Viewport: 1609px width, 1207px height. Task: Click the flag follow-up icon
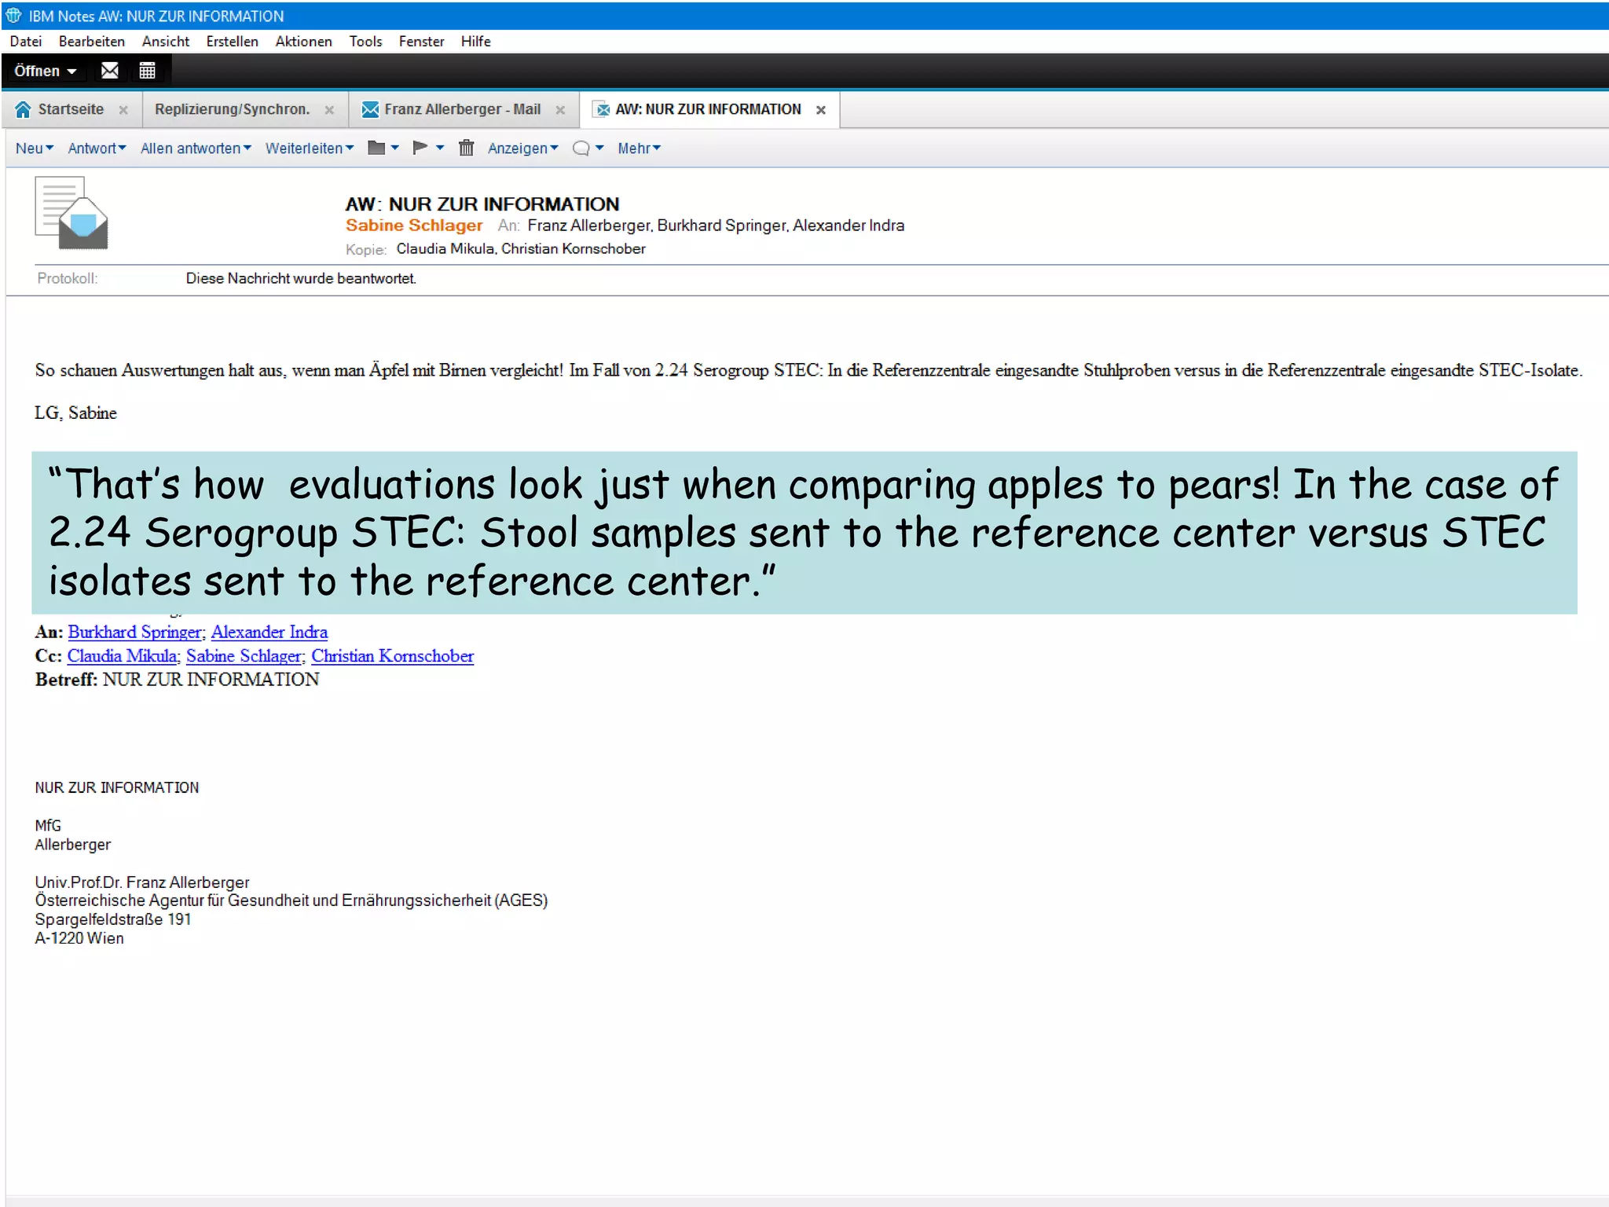(420, 148)
